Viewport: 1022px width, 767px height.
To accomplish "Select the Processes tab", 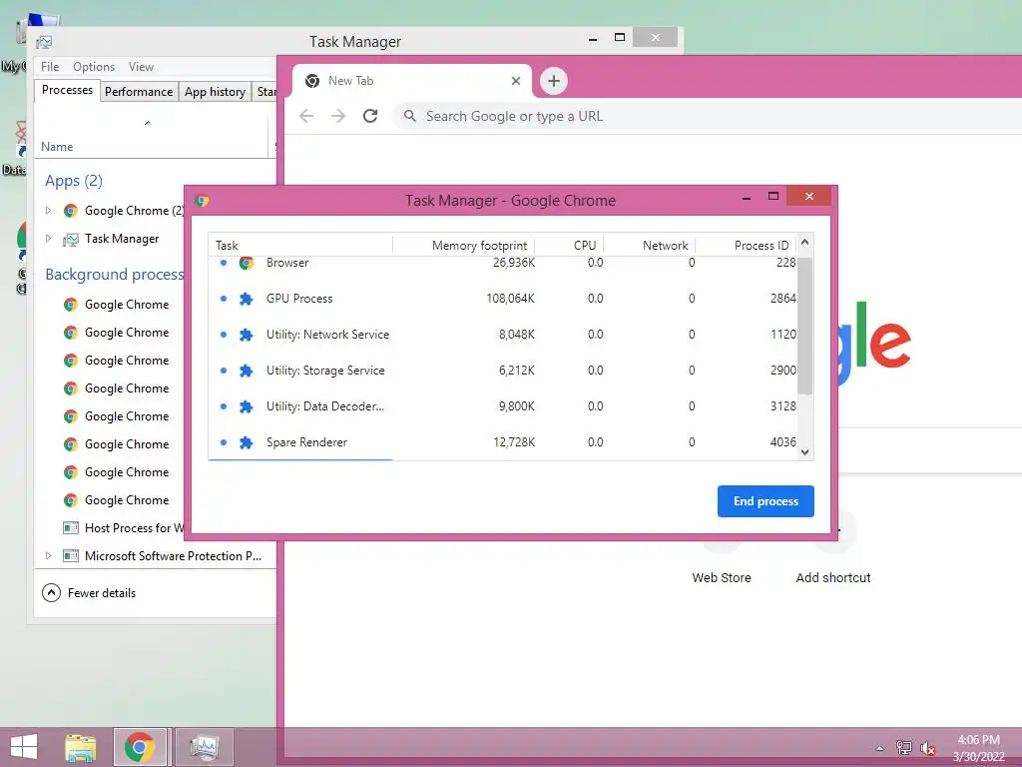I will point(67,90).
